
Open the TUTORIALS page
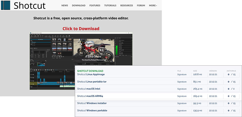click(x=110, y=5)
